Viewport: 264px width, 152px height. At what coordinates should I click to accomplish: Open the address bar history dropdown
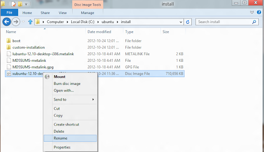[x=181, y=22]
